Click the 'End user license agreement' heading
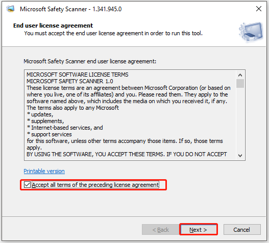This screenshot has height=243, width=269. [53, 26]
